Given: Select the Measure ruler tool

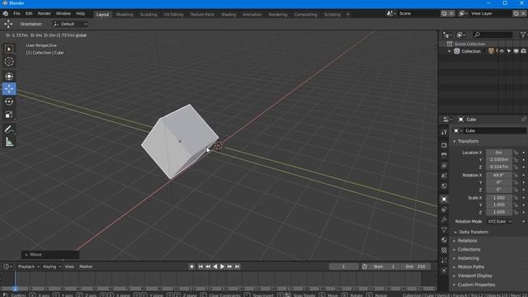Looking at the screenshot, I should pos(9,142).
